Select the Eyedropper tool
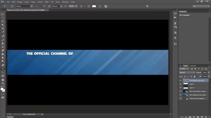Screen dimensions: 211x118 click(x=3, y=32)
